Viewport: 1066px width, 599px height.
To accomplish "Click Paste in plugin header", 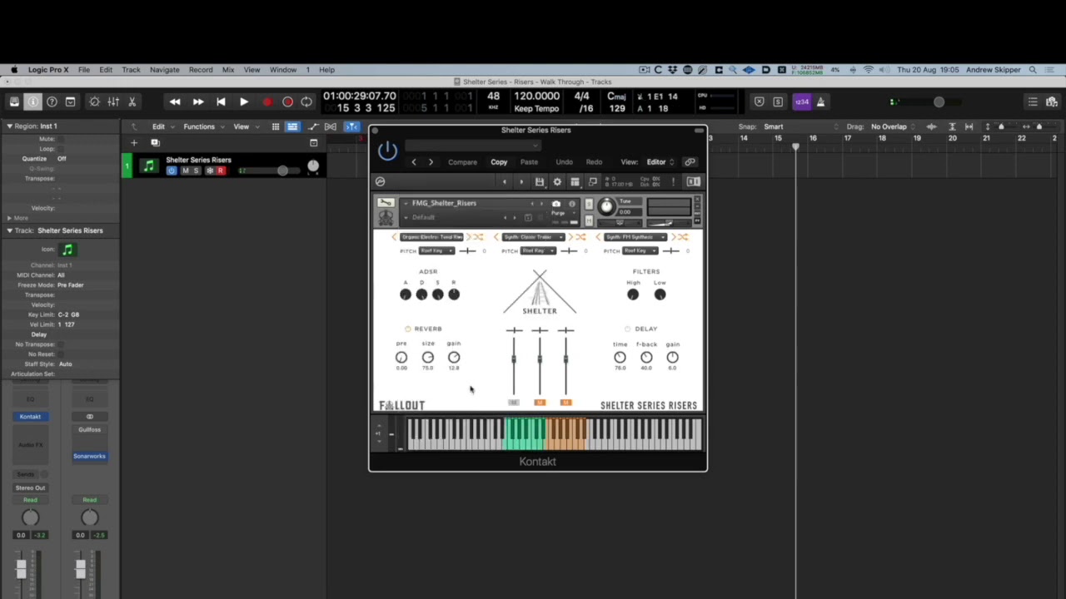I will 529,162.
